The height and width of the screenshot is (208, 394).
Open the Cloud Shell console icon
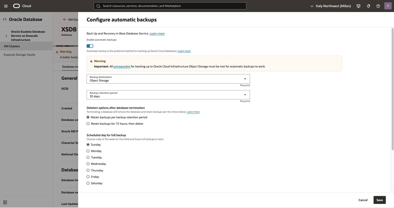click(x=358, y=6)
